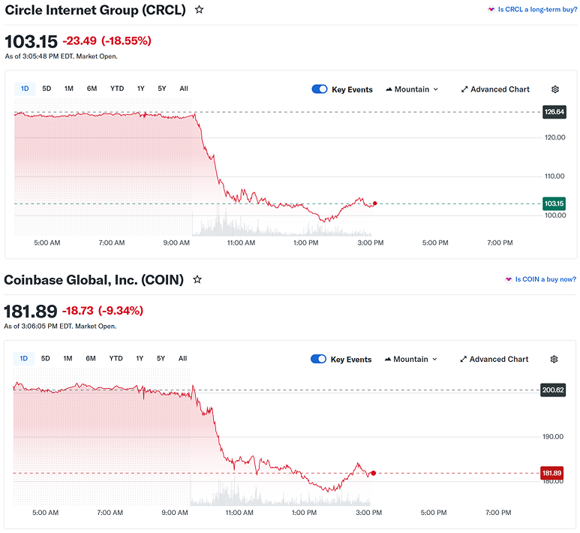Click the 126.64 previous close label
This screenshot has width=580, height=533.
click(x=554, y=112)
